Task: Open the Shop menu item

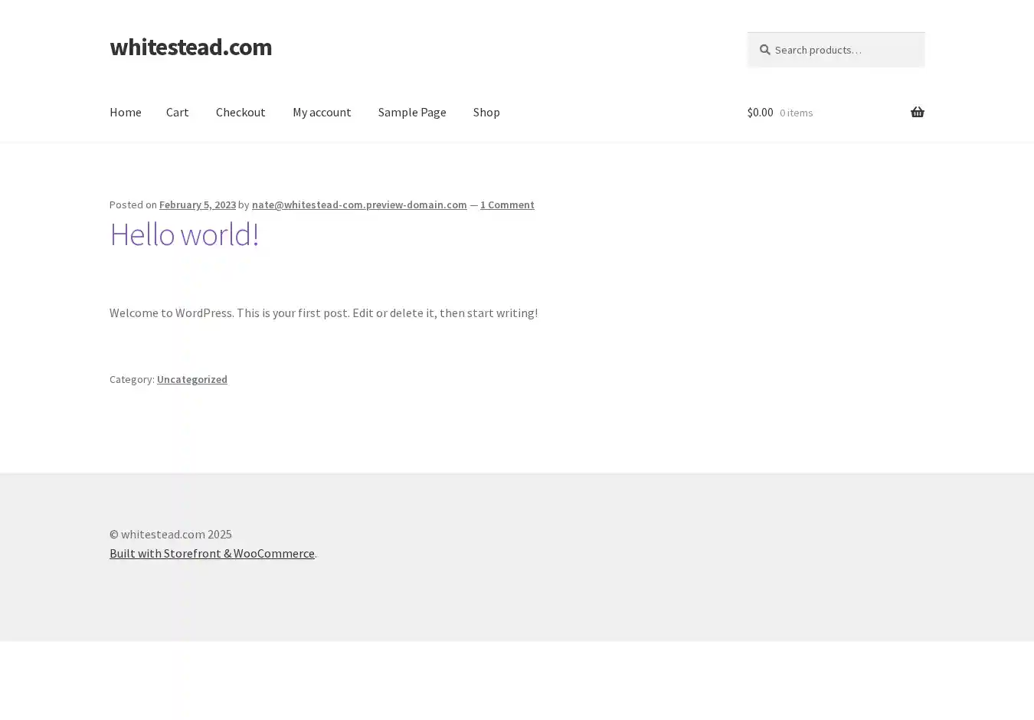Action: 486,112
